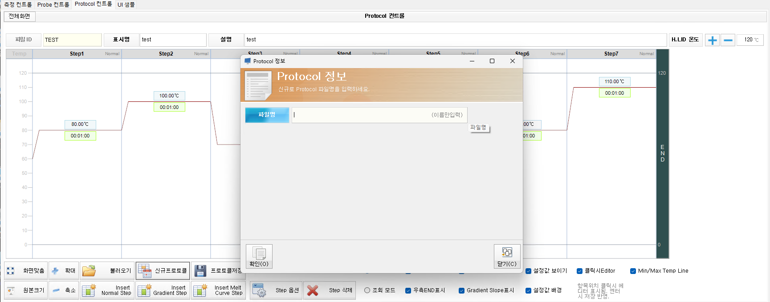
Task: Open a protocol with the 불러오기 folder icon
Action: [x=107, y=271]
